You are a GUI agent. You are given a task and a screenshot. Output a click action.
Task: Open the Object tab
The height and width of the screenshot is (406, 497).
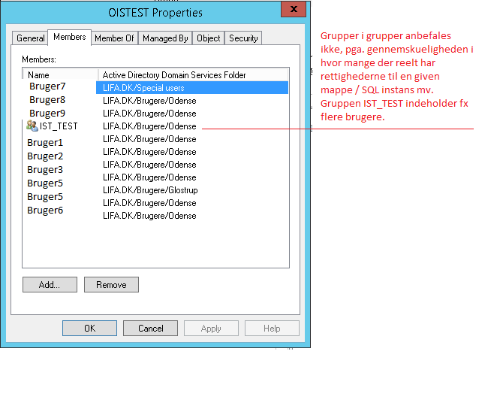(x=208, y=38)
